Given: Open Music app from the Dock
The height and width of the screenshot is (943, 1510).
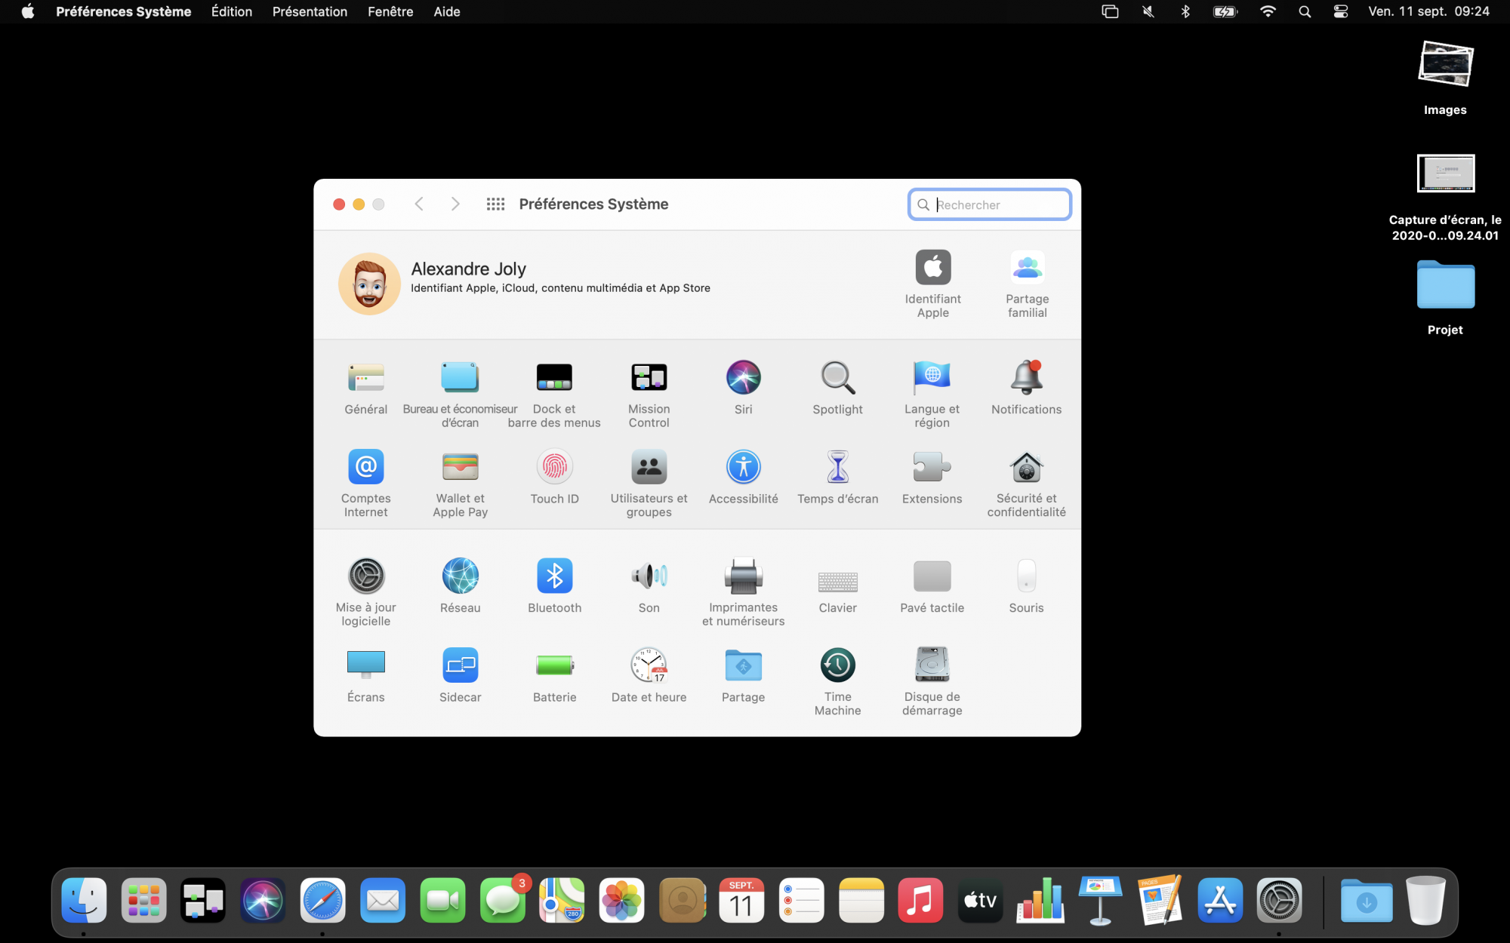Looking at the screenshot, I should click(x=920, y=900).
